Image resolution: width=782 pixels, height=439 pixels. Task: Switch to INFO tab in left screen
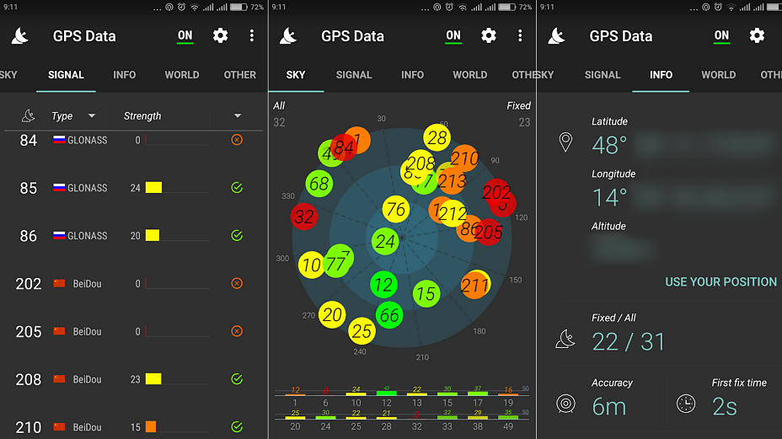124,75
